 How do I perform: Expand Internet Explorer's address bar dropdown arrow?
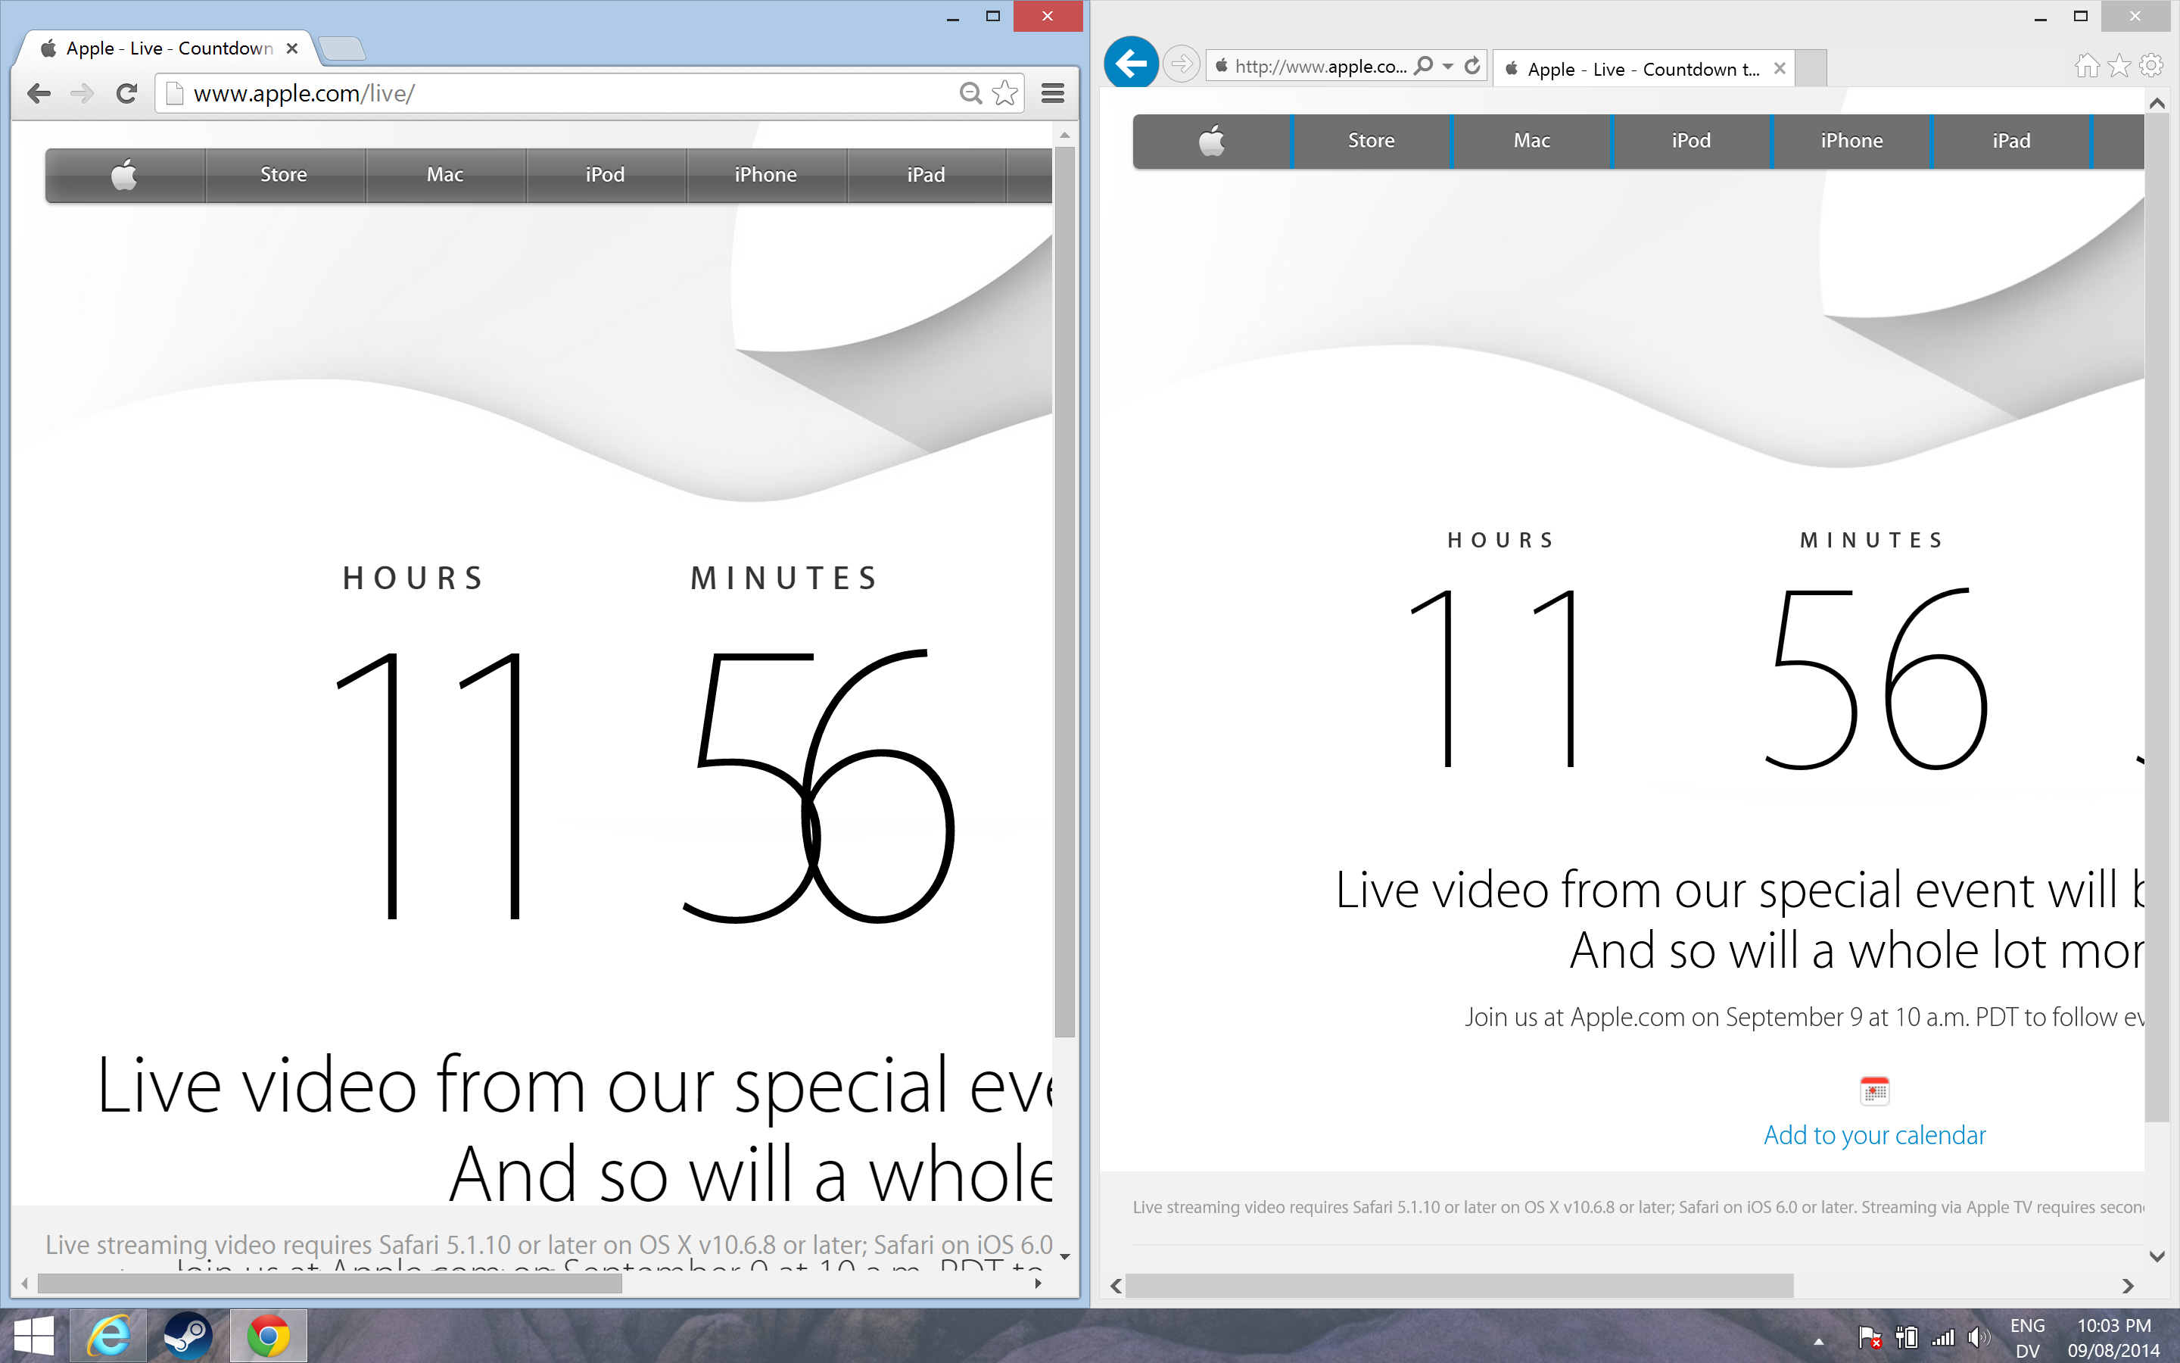(1447, 66)
